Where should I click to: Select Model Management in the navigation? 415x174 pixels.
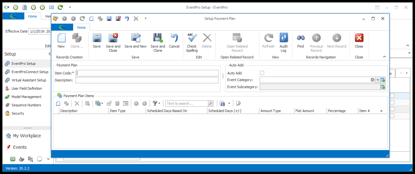coord(27,97)
